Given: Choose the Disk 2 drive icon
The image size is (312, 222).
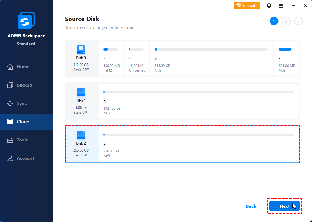Looking at the screenshot, I should click(81, 134).
